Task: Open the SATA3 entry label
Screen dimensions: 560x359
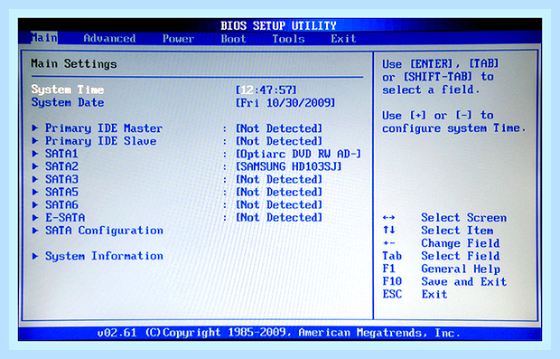Action: click(x=61, y=179)
